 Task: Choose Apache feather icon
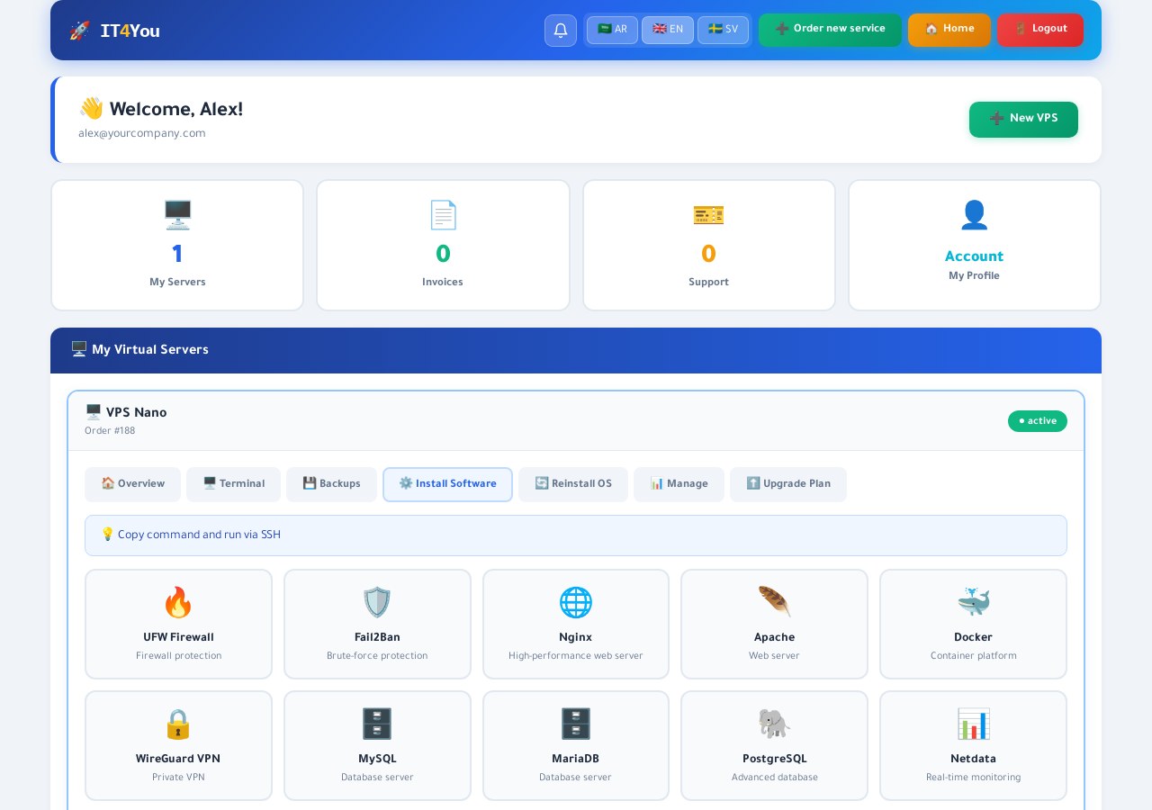tap(775, 602)
